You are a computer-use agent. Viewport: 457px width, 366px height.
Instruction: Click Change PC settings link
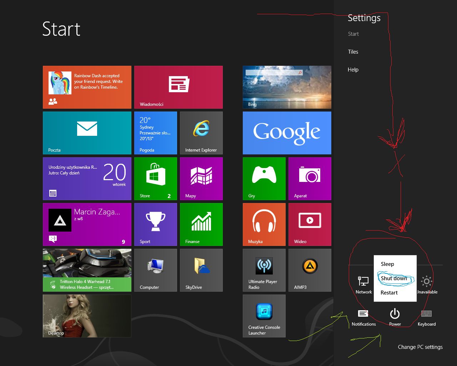pos(420,347)
